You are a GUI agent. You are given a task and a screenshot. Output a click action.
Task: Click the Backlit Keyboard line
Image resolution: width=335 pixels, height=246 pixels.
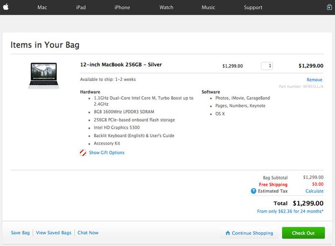pos(134,136)
